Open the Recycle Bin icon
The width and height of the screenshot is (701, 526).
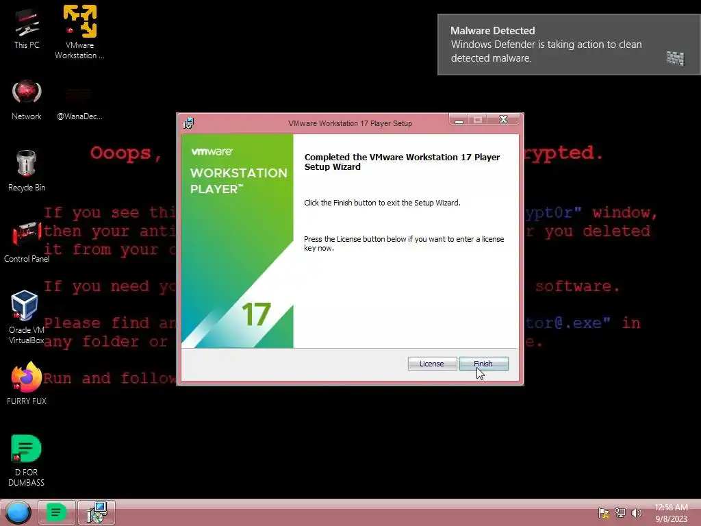point(27,171)
